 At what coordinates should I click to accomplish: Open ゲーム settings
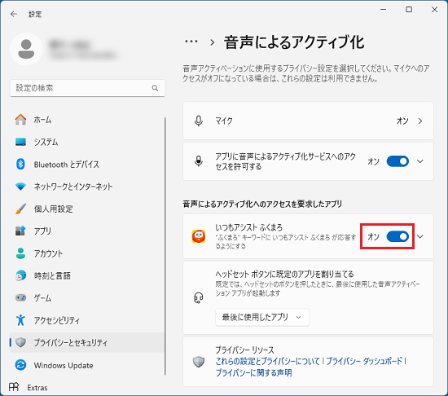tap(87, 298)
